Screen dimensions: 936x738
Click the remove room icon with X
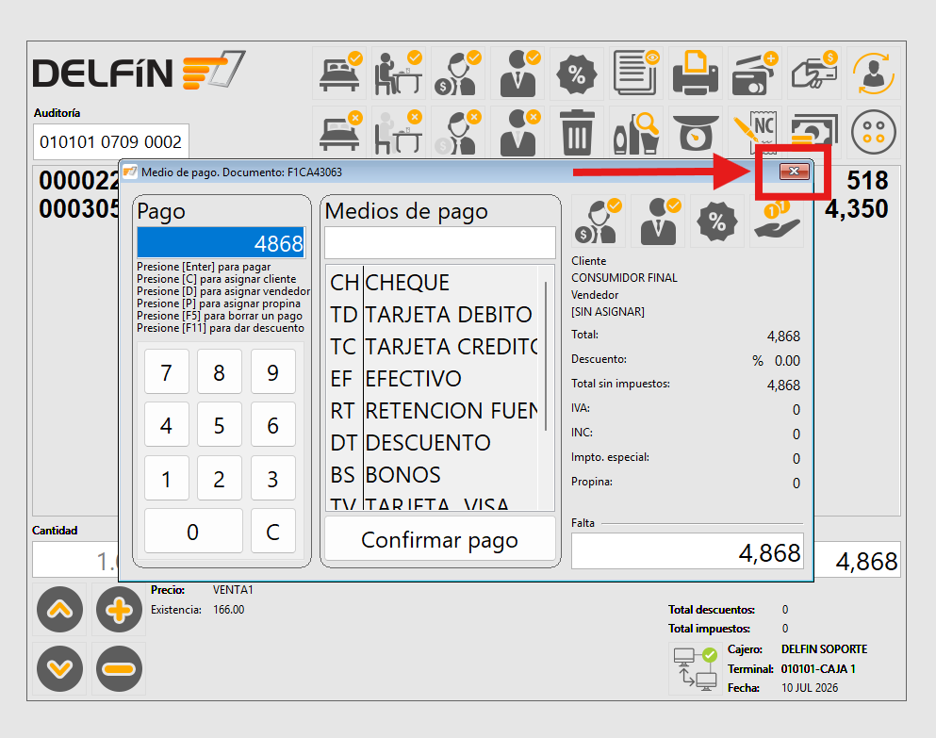pyautogui.click(x=339, y=132)
